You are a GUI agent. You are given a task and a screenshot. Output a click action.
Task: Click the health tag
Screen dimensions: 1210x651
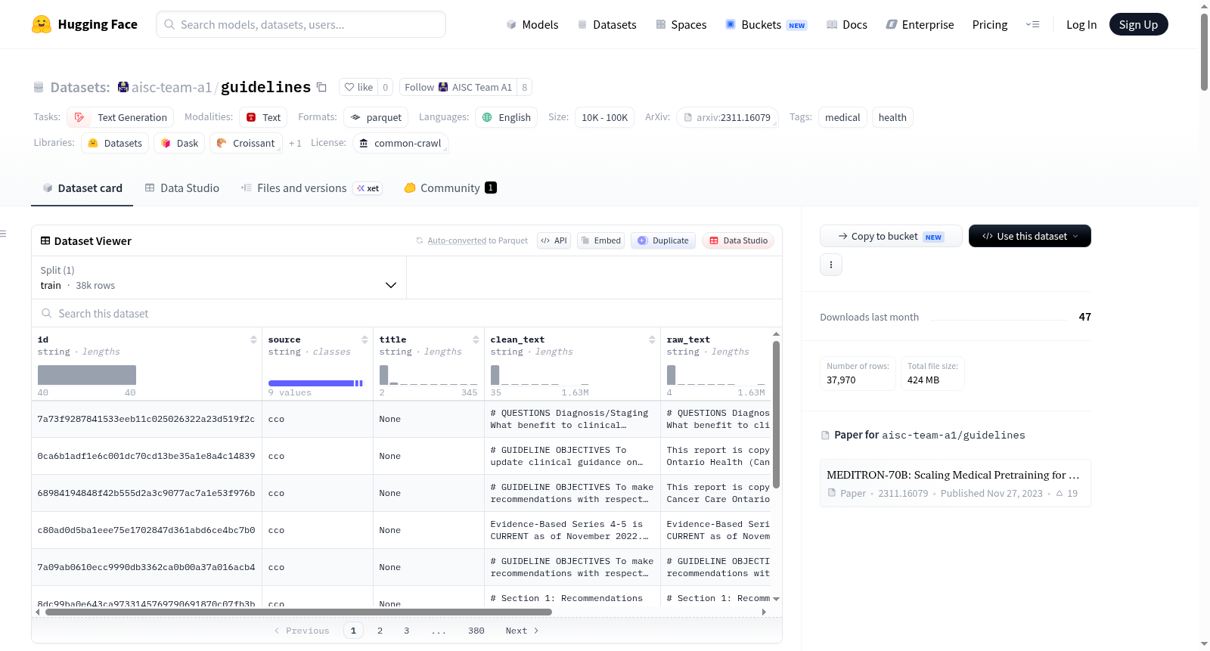pos(892,117)
